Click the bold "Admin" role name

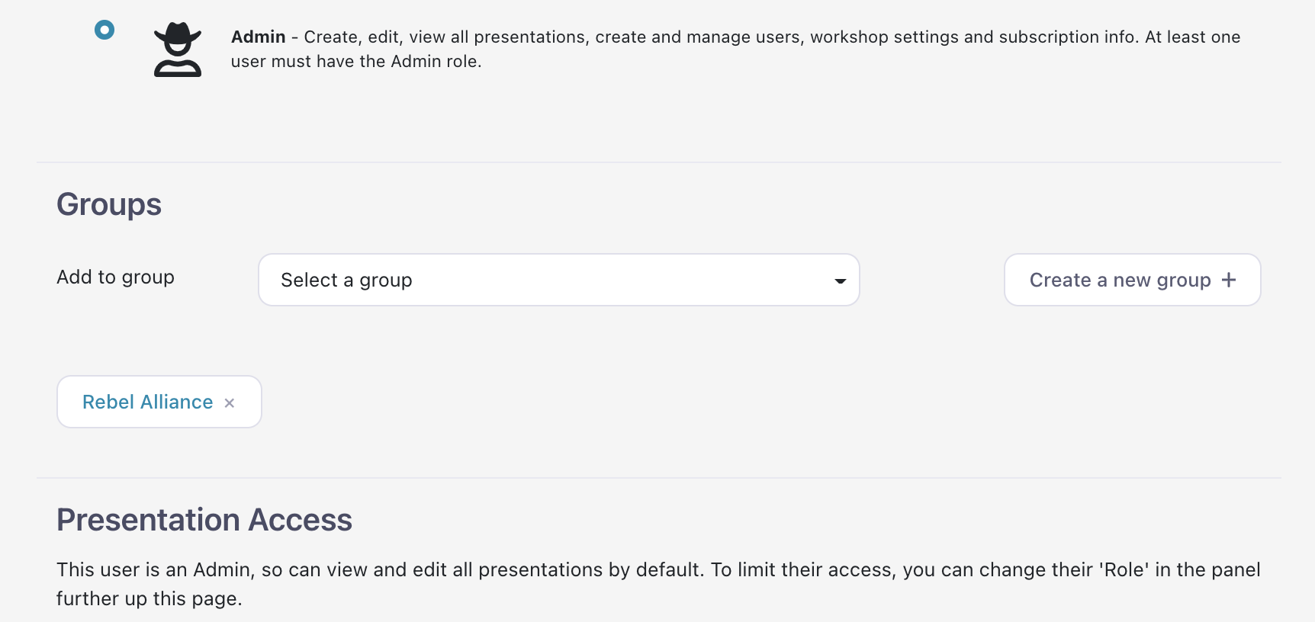[258, 37]
